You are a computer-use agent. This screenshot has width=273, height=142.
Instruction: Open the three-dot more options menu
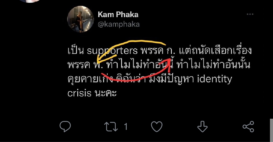point(250,14)
